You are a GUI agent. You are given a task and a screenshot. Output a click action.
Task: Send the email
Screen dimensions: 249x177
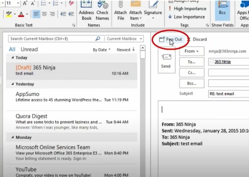pos(166,61)
